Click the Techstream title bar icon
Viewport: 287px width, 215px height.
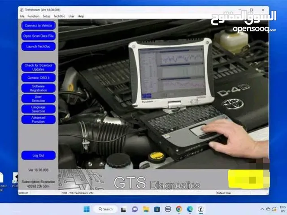tap(22, 10)
